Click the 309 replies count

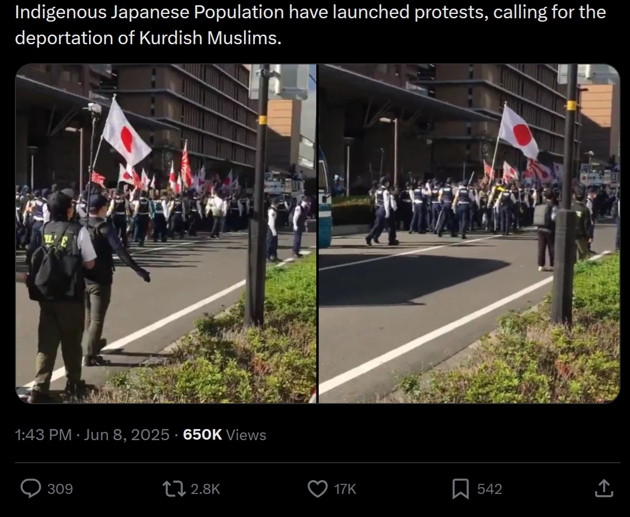pyautogui.click(x=60, y=489)
